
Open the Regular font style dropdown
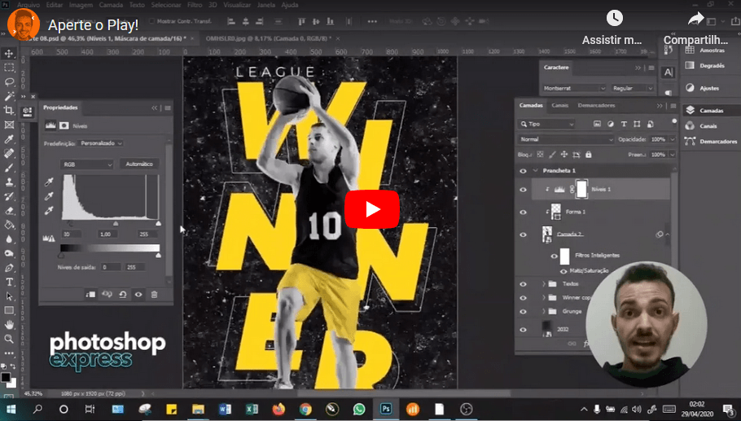point(633,89)
